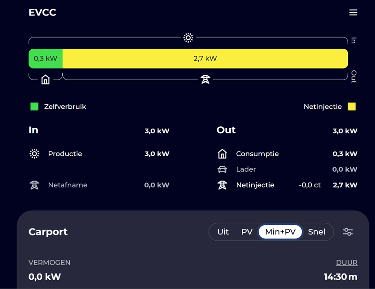Image resolution: width=375 pixels, height=289 pixels.
Task: Select the Snel charging mode
Action: click(x=316, y=232)
